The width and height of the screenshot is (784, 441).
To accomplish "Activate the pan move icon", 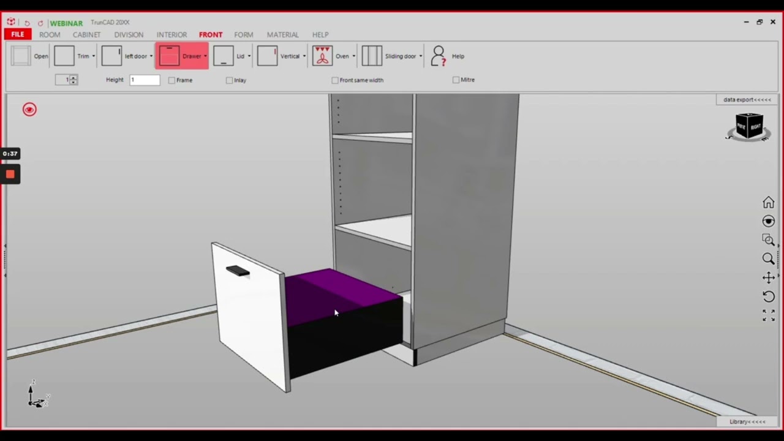I will 768,277.
